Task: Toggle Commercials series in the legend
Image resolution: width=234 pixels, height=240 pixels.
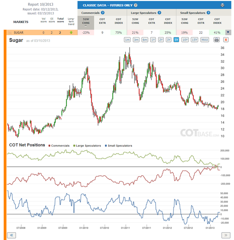Action: click(59, 146)
